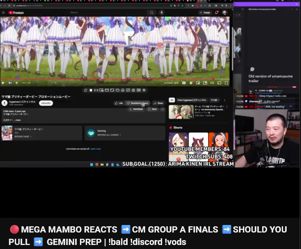The width and height of the screenshot is (301, 249).
Task: Click 'Old version of umamusume trailer' message
Action: pos(271,78)
